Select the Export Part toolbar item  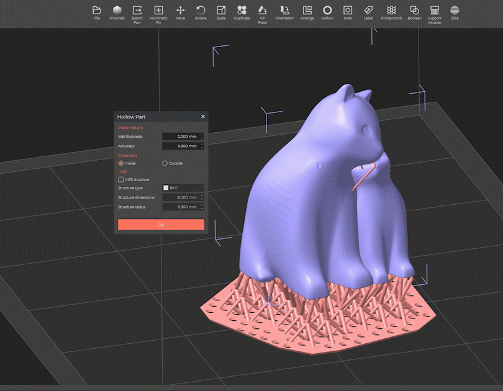click(137, 11)
